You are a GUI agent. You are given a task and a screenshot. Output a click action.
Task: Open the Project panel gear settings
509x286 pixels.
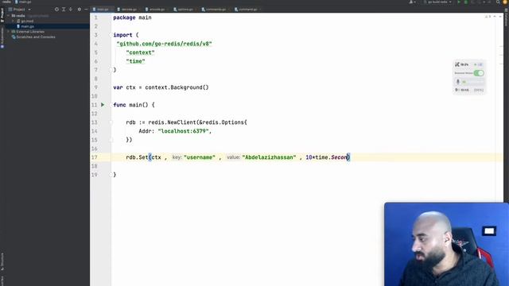coord(80,10)
